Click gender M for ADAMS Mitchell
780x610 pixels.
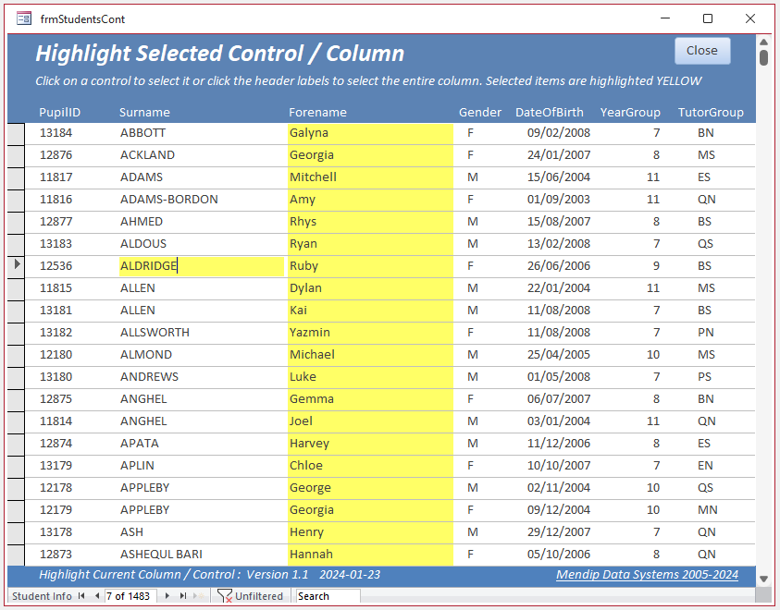tap(472, 177)
